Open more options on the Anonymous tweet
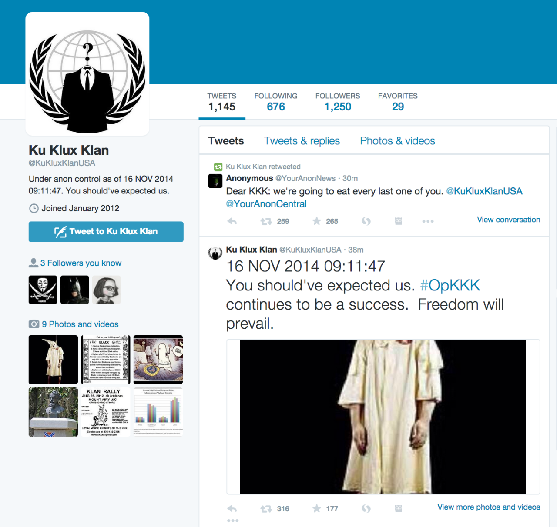The image size is (557, 527). click(428, 221)
